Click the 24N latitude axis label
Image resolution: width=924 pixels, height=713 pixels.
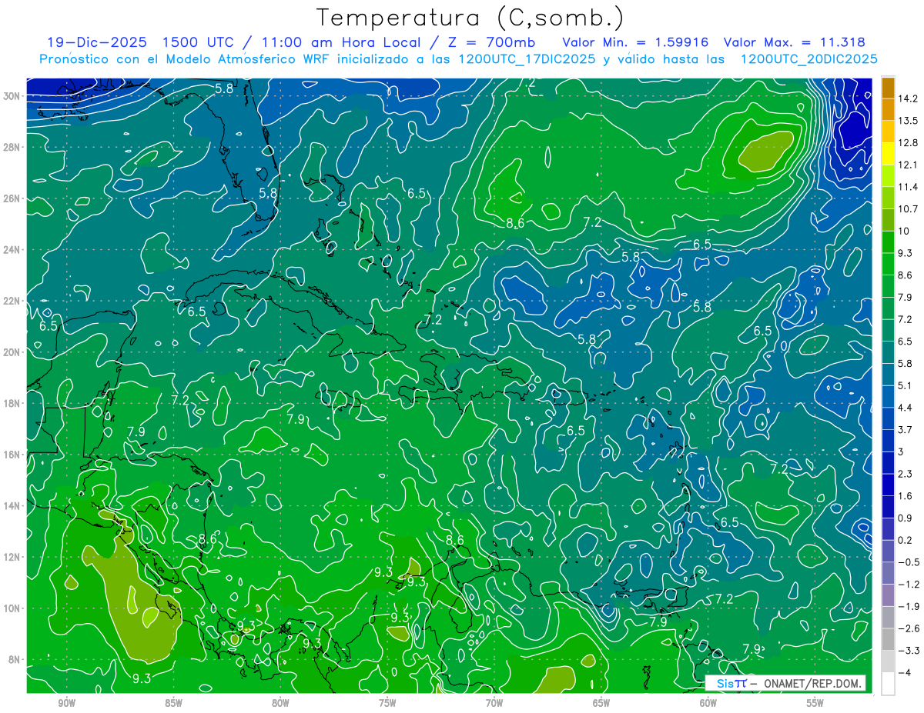click(12, 249)
